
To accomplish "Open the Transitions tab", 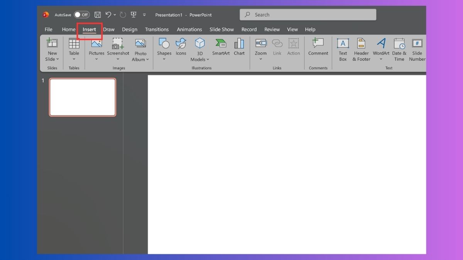I will pyautogui.click(x=157, y=29).
